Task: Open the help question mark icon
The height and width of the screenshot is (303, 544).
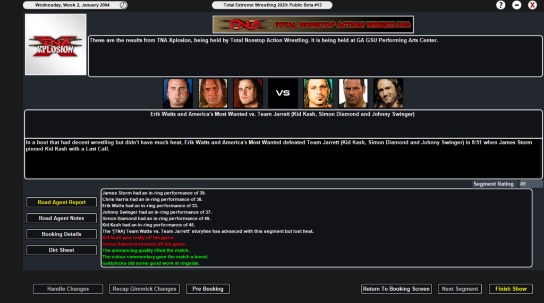Action: [500, 5]
